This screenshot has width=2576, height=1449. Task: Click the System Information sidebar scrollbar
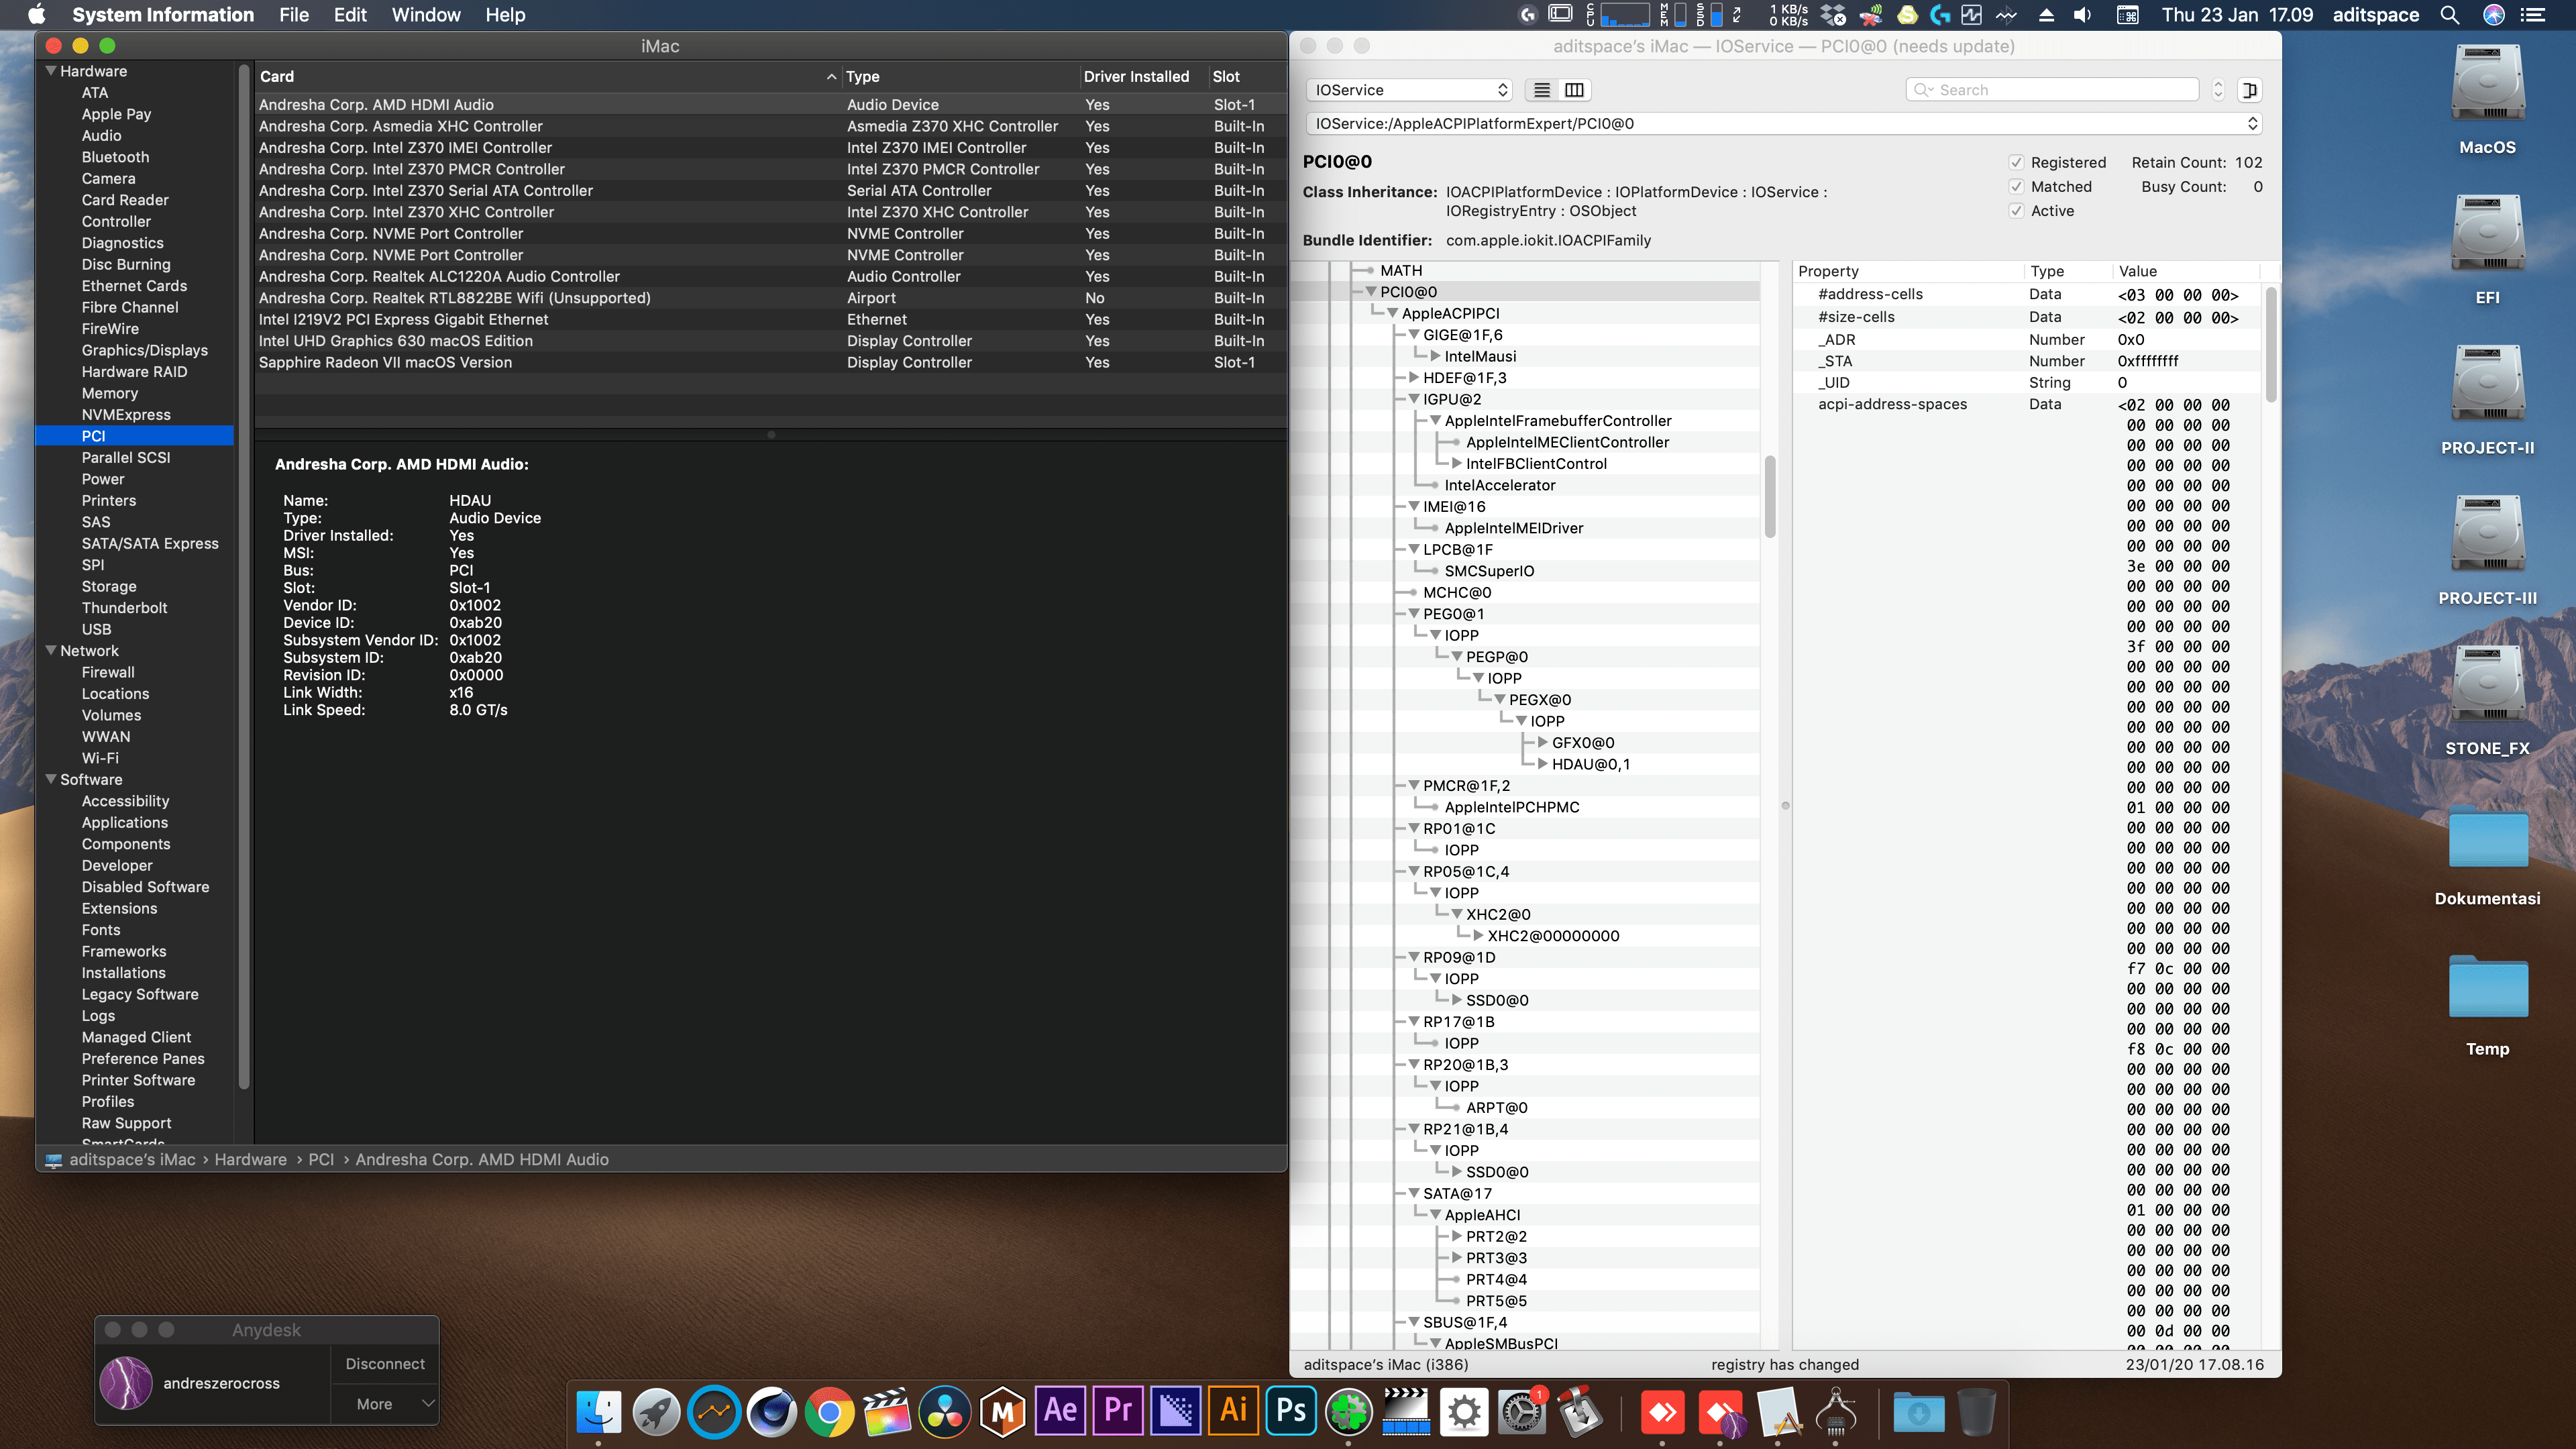(244, 576)
